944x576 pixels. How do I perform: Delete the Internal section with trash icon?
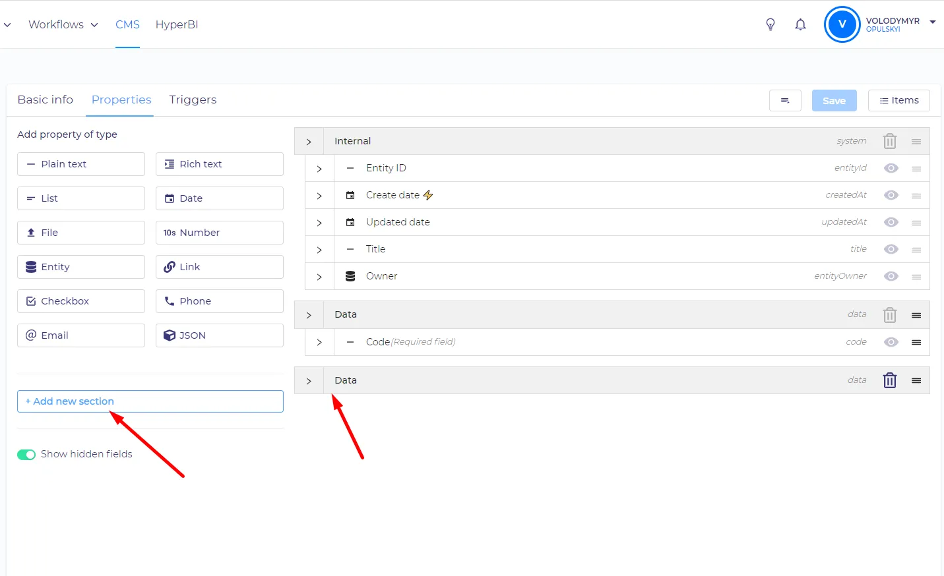coord(890,141)
